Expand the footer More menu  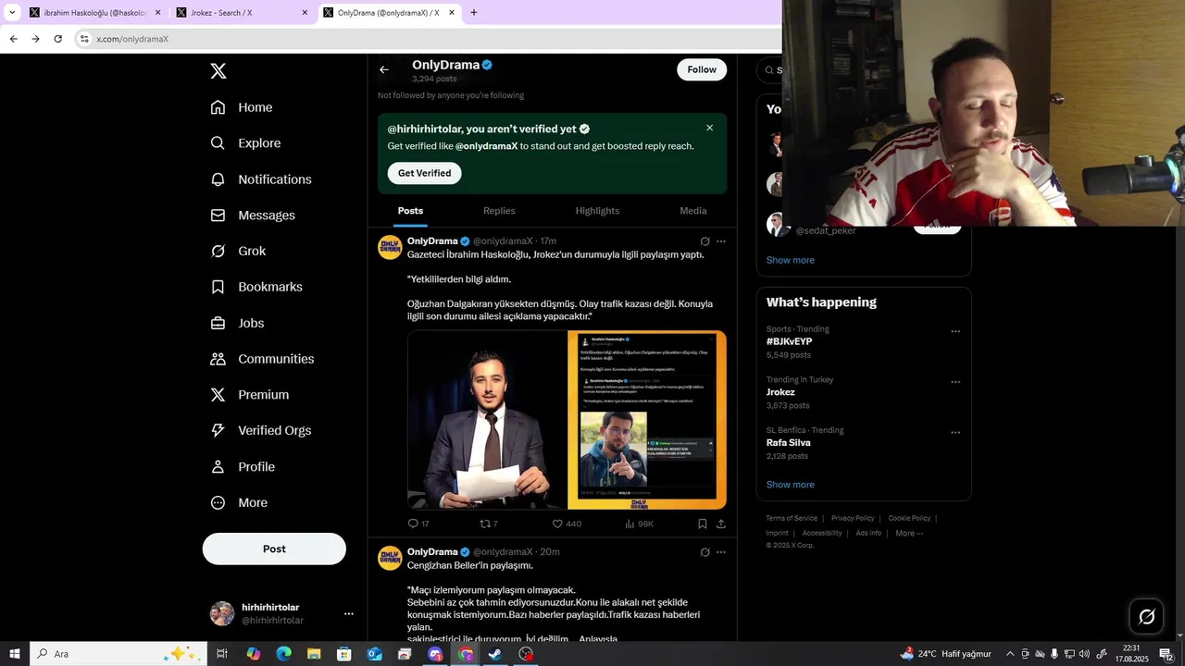pyautogui.click(x=909, y=533)
